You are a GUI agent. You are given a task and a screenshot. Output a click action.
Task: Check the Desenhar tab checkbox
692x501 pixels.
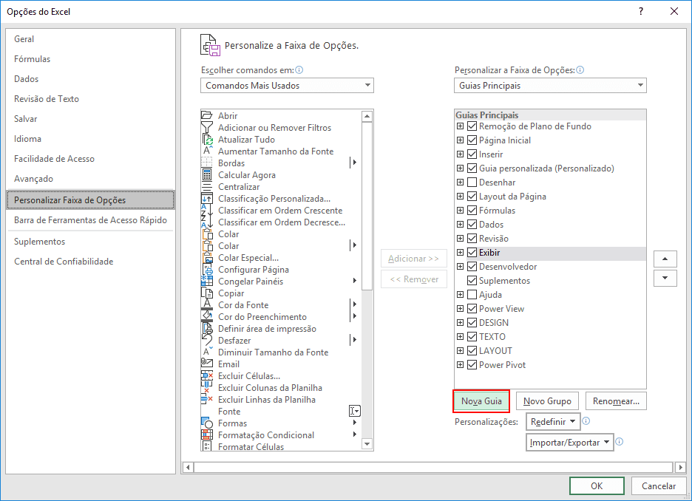pos(471,182)
